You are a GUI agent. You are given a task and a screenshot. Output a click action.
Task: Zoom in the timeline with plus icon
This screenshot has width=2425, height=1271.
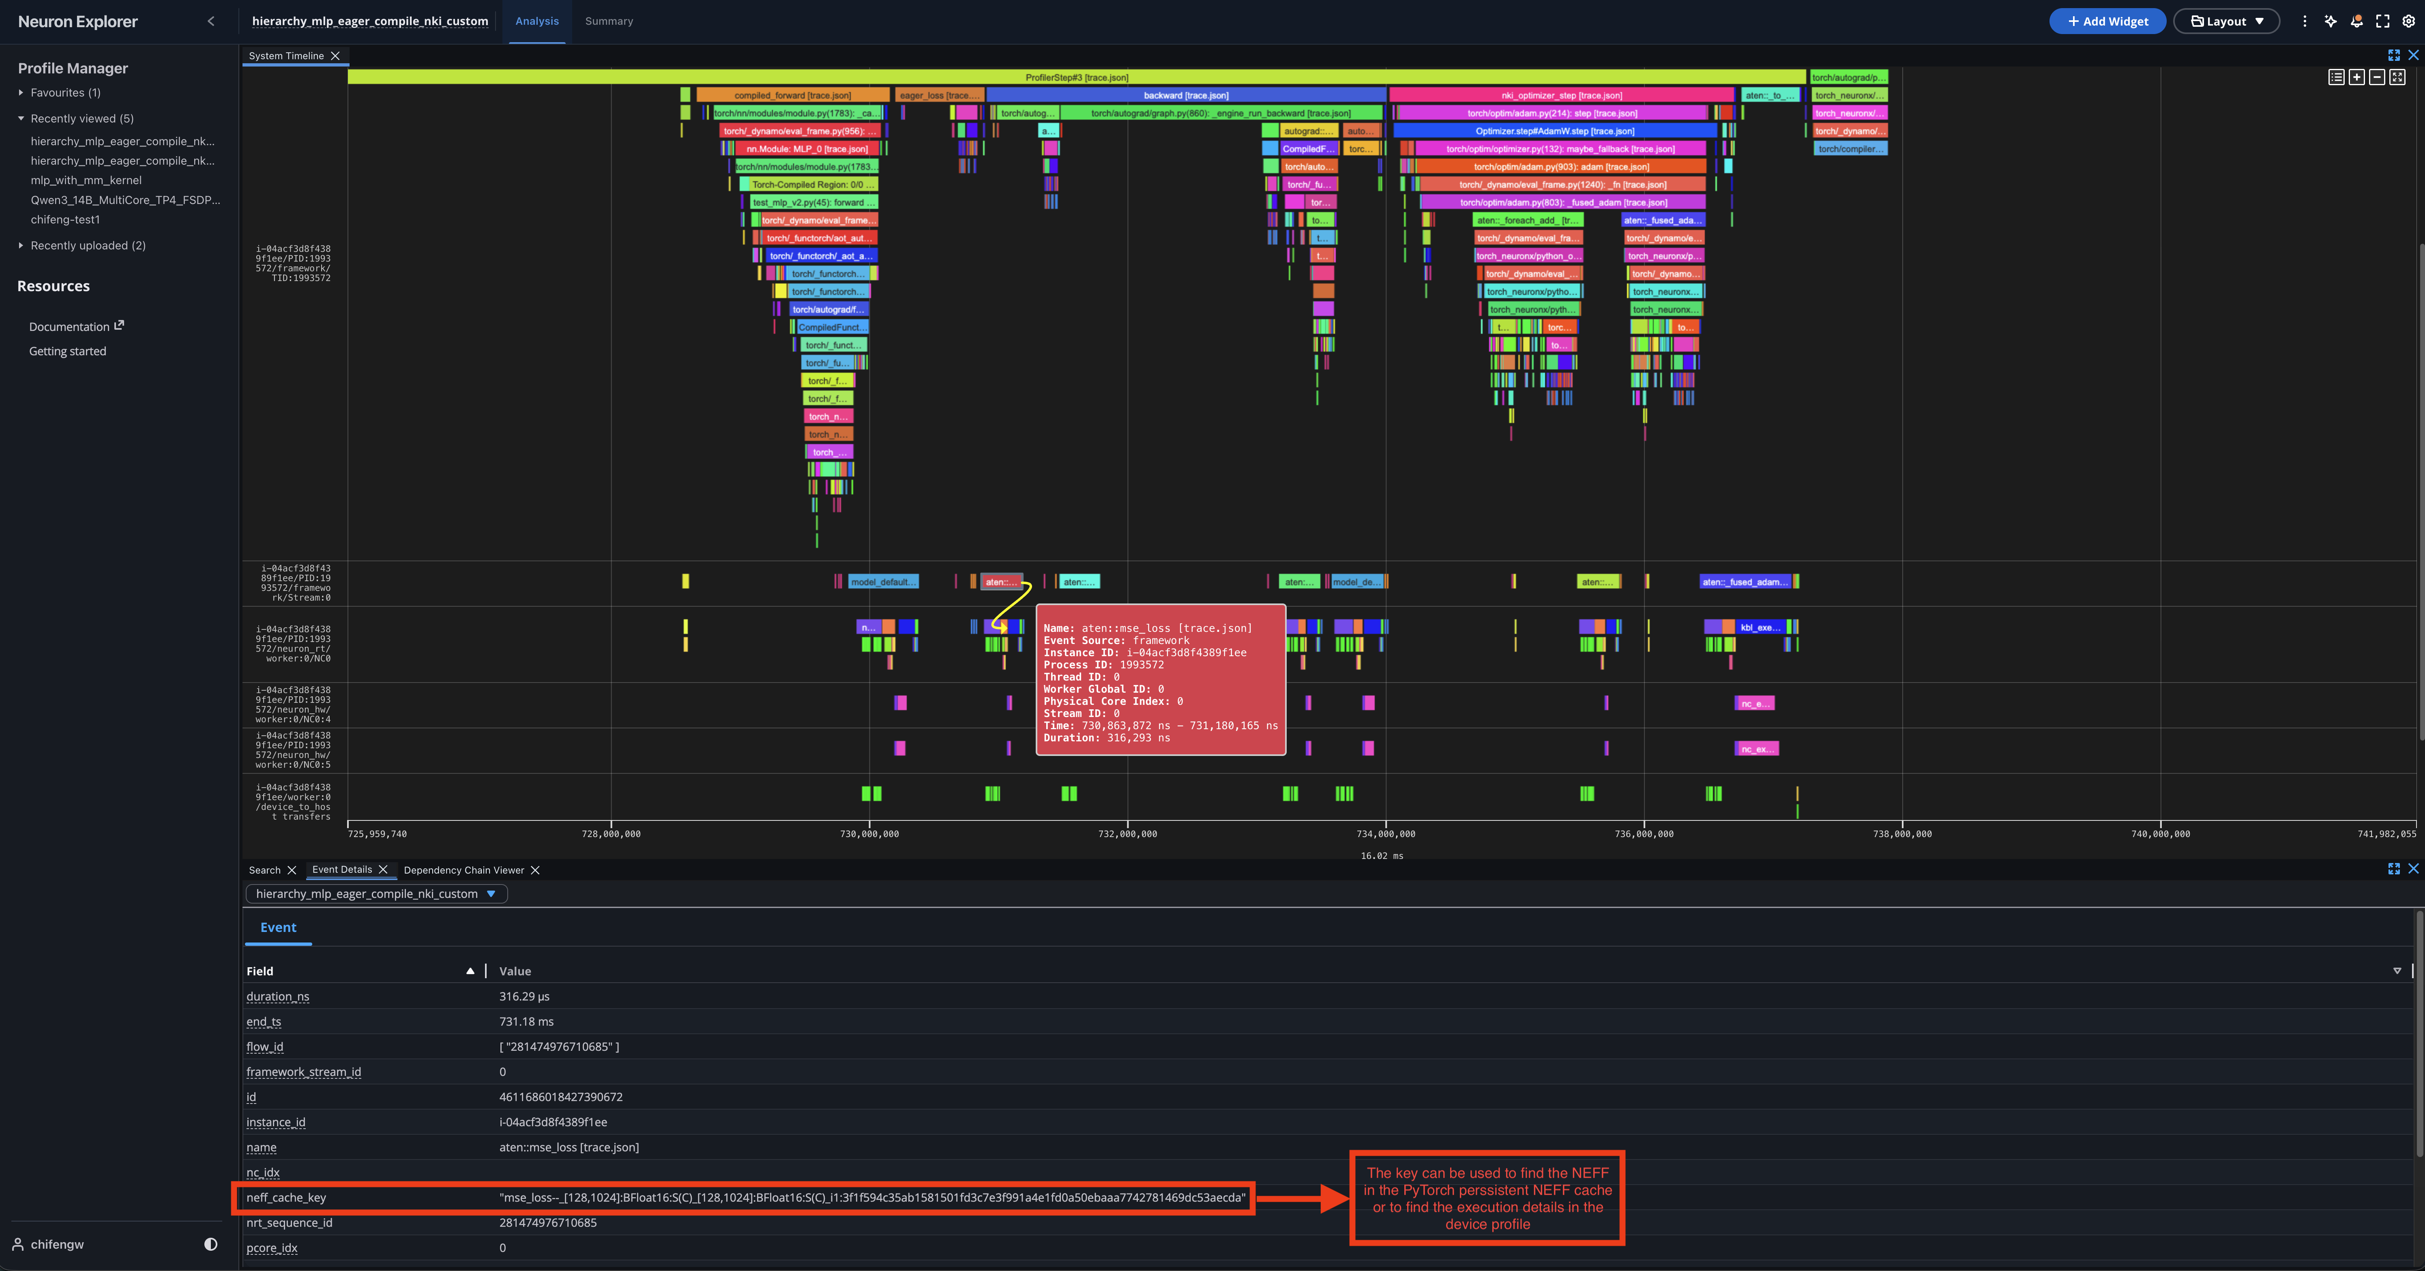click(x=2356, y=77)
